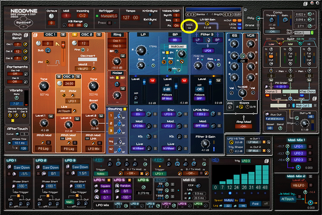Click the Filter 3 Gain knob
Viewport: 322px width, 215px height.
(205, 144)
